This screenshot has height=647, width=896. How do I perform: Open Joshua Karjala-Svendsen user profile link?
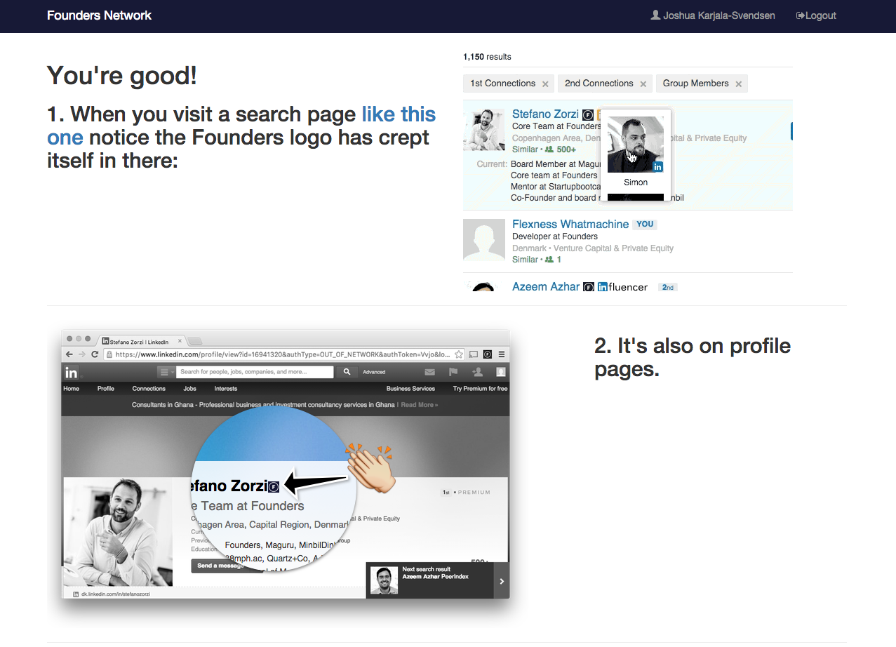coord(713,15)
